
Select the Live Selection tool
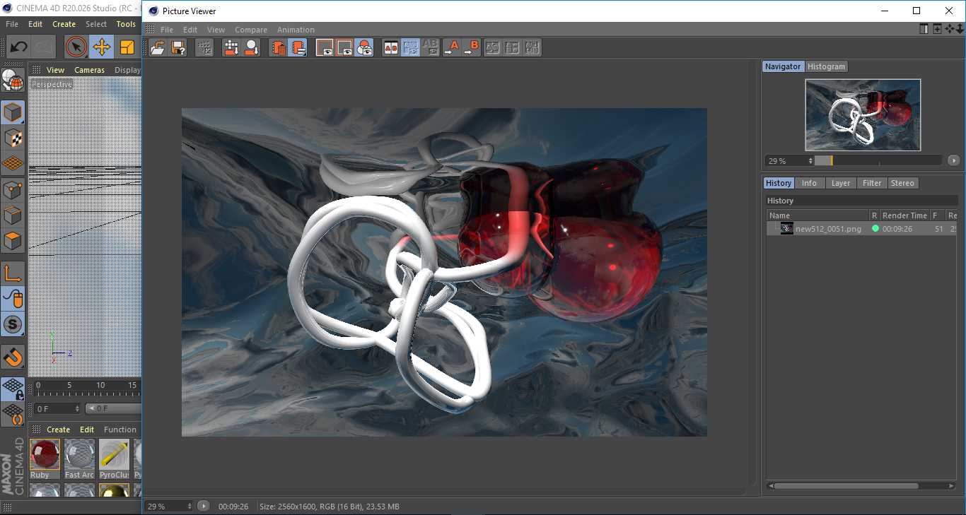[x=76, y=47]
